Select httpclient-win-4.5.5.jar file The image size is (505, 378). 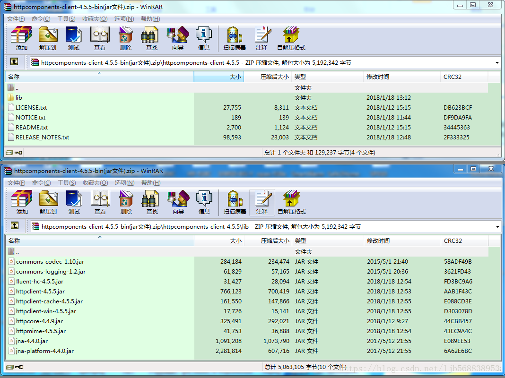(248, 311)
